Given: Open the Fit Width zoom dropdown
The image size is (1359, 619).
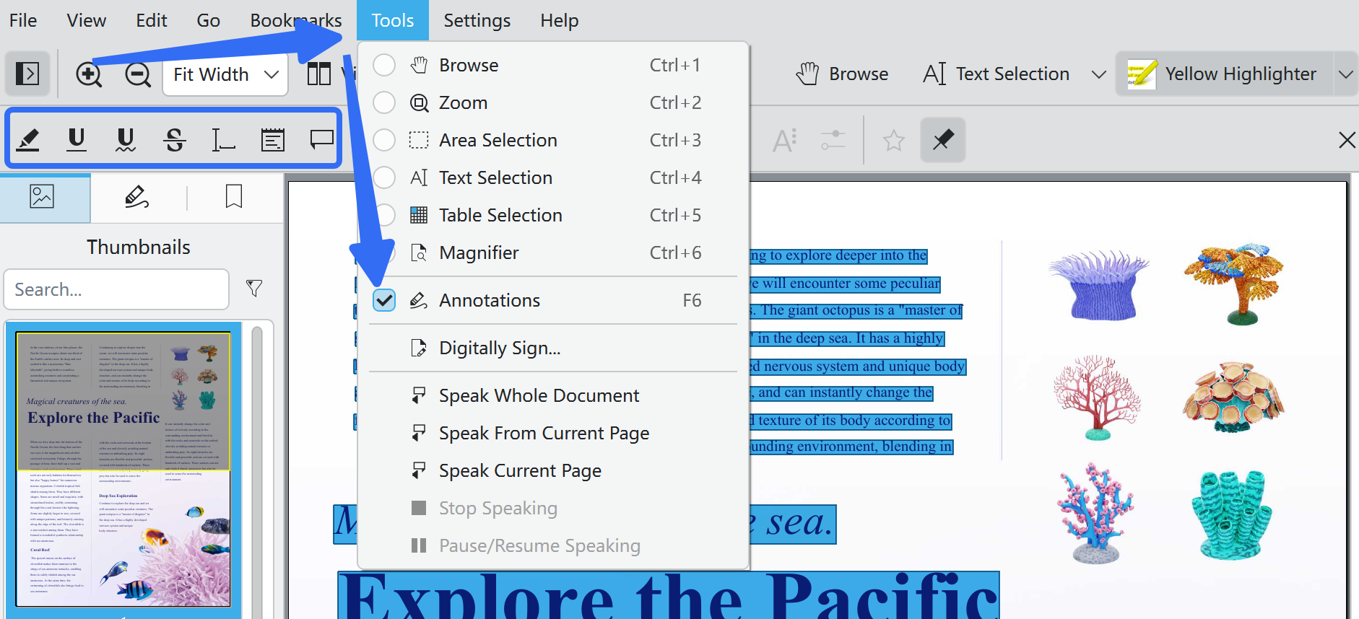Looking at the screenshot, I should coord(225,74).
